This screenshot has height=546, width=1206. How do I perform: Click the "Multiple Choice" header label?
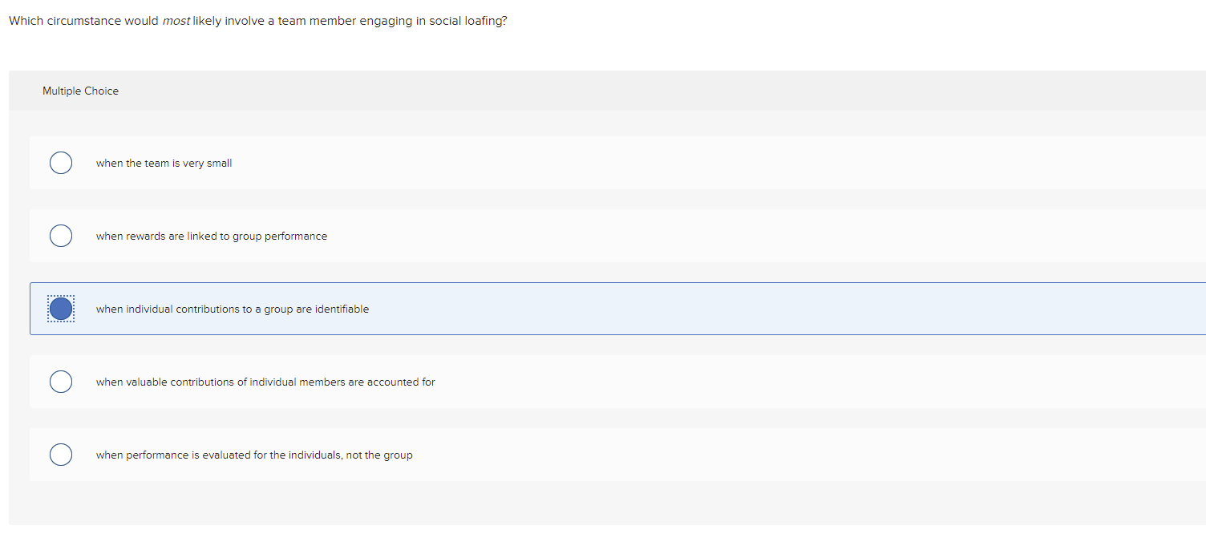(x=80, y=91)
